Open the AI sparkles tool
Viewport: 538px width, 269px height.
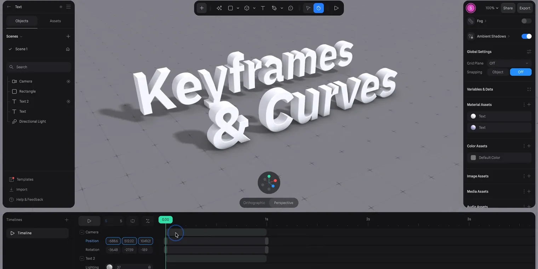(x=219, y=8)
